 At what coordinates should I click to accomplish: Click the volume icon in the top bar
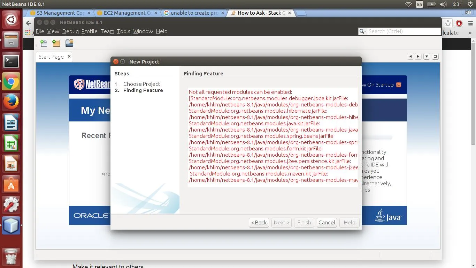pyautogui.click(x=443, y=4)
